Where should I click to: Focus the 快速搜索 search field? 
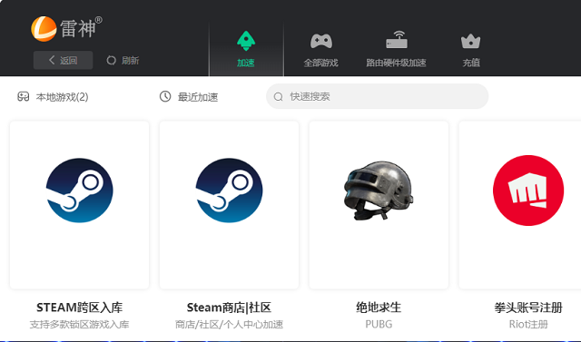pos(377,96)
